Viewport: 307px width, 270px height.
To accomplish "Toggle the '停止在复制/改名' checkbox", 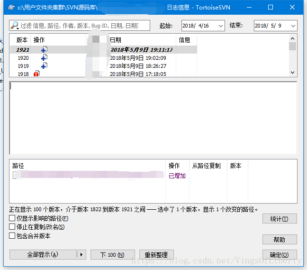I will click(12, 227).
